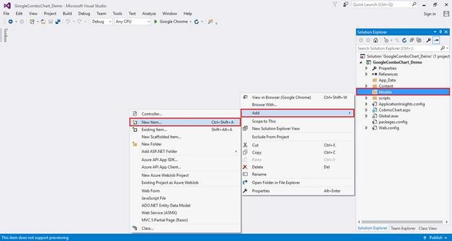Viewport: 452px width, 241px height.
Task: Open the Debug configuration dropdown
Action: [102, 21]
